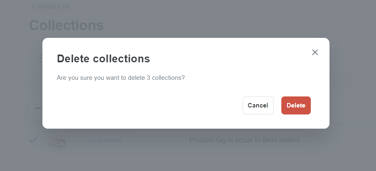
Task: Close the Delete collections dialog with X
Action: click(x=315, y=52)
